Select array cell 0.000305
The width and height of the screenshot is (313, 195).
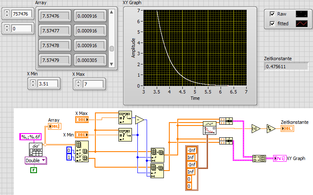pyautogui.click(x=90, y=60)
